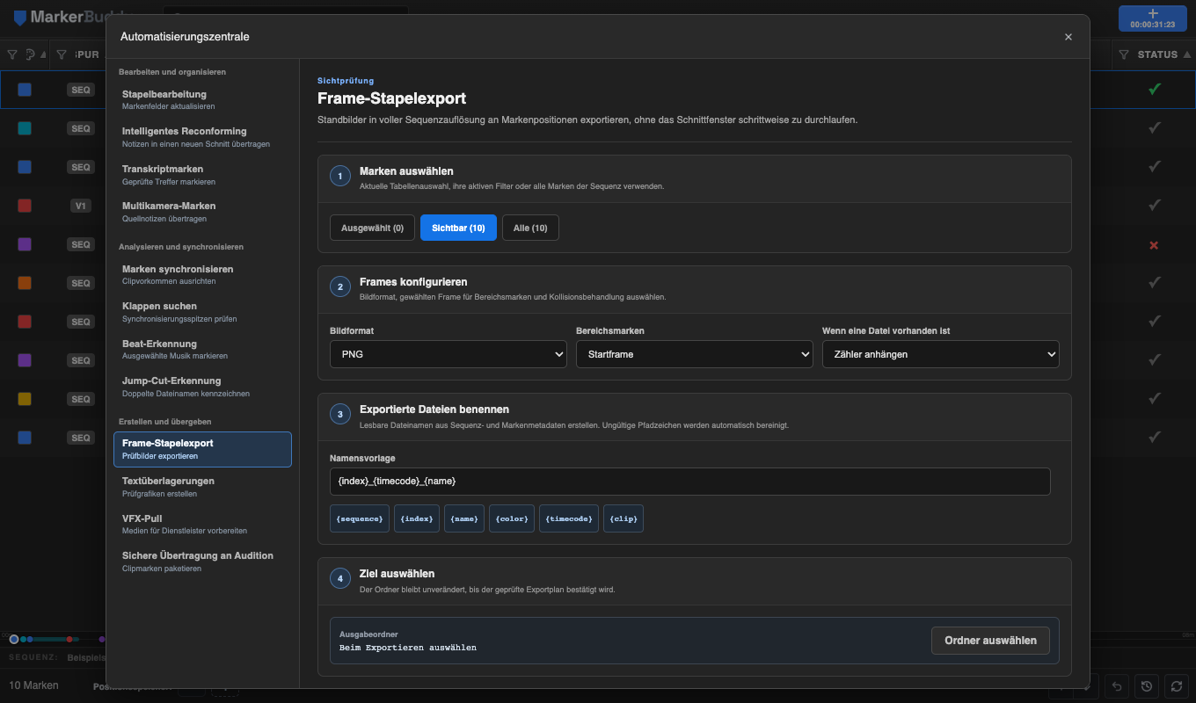1196x703 pixels.
Task: Select the Sichtbar (10) option
Action: pyautogui.click(x=458, y=228)
